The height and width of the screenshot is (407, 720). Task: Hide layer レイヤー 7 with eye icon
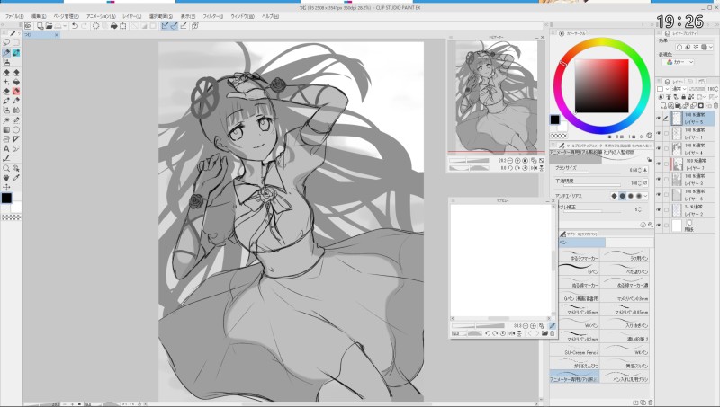tap(659, 164)
